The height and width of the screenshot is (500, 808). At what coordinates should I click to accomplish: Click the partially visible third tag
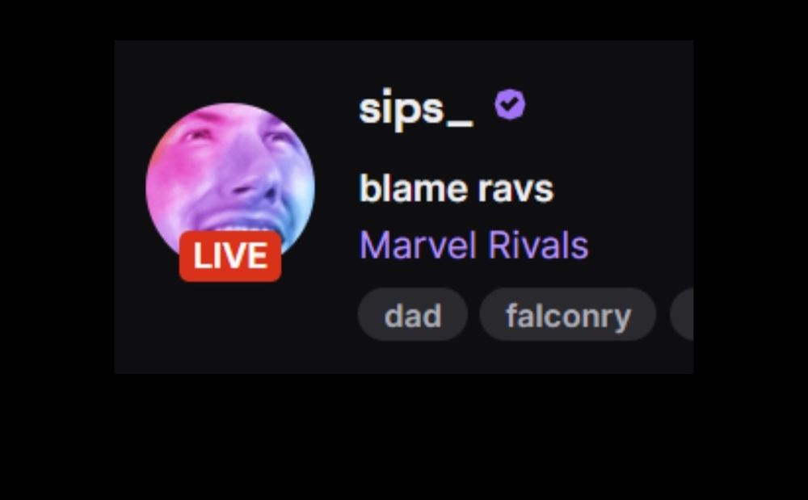[682, 315]
